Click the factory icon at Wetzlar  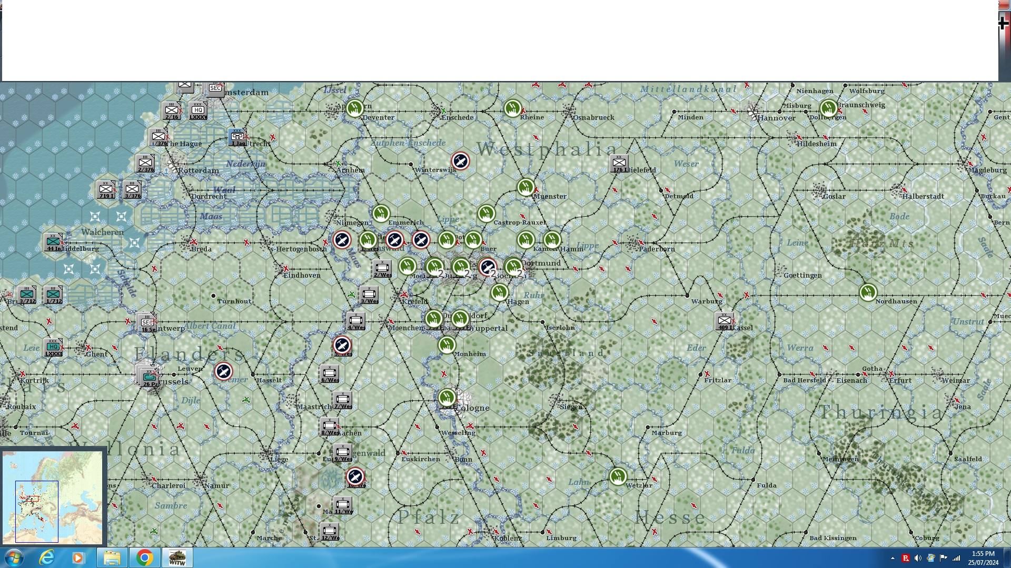tap(618, 476)
